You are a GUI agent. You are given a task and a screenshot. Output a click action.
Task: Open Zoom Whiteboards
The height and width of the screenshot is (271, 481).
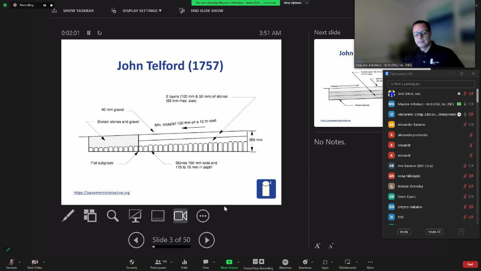click(347, 264)
